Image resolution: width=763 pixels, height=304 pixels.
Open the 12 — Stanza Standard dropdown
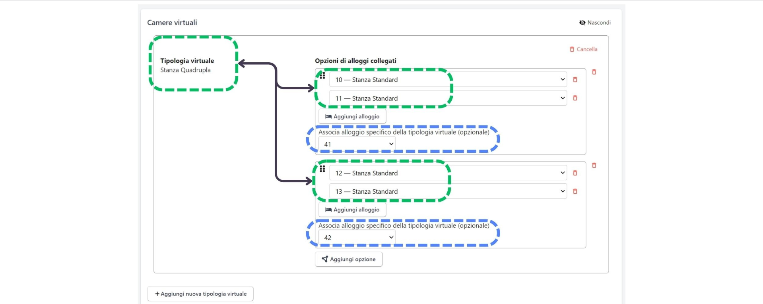(448, 173)
